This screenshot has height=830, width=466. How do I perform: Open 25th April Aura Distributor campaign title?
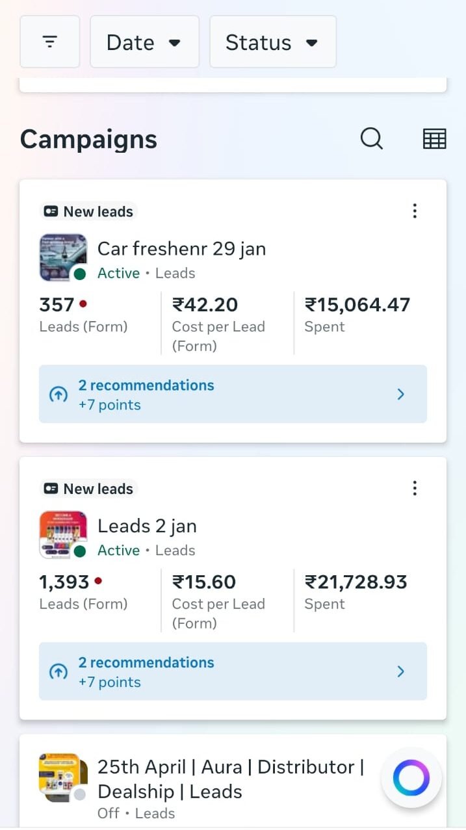click(x=230, y=779)
